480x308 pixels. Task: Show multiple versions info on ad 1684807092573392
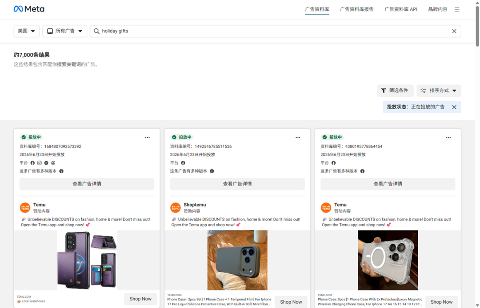(x=61, y=171)
